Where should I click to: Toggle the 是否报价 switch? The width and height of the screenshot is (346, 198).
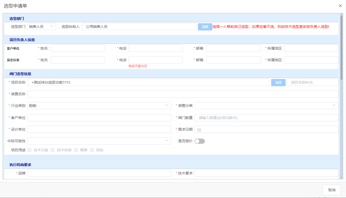199,141
